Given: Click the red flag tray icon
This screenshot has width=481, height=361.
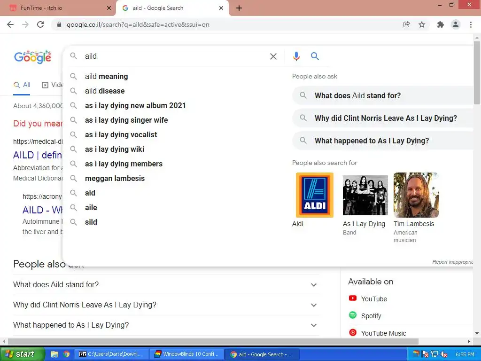Looking at the screenshot, I should pos(425,354).
